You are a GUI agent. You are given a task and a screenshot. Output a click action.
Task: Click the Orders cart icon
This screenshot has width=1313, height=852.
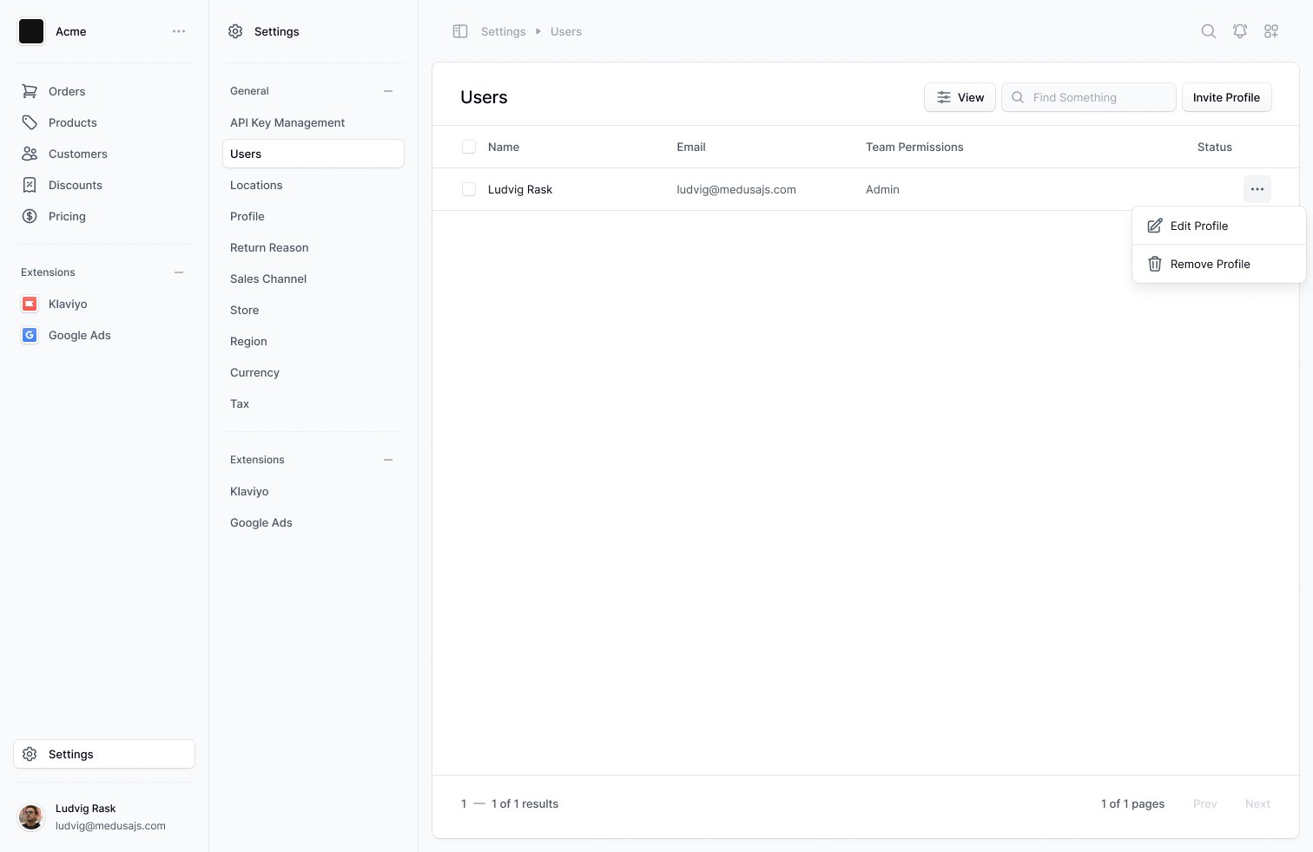point(30,91)
